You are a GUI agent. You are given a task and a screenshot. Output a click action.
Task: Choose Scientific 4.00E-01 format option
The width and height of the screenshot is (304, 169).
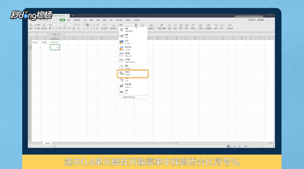pos(133,86)
